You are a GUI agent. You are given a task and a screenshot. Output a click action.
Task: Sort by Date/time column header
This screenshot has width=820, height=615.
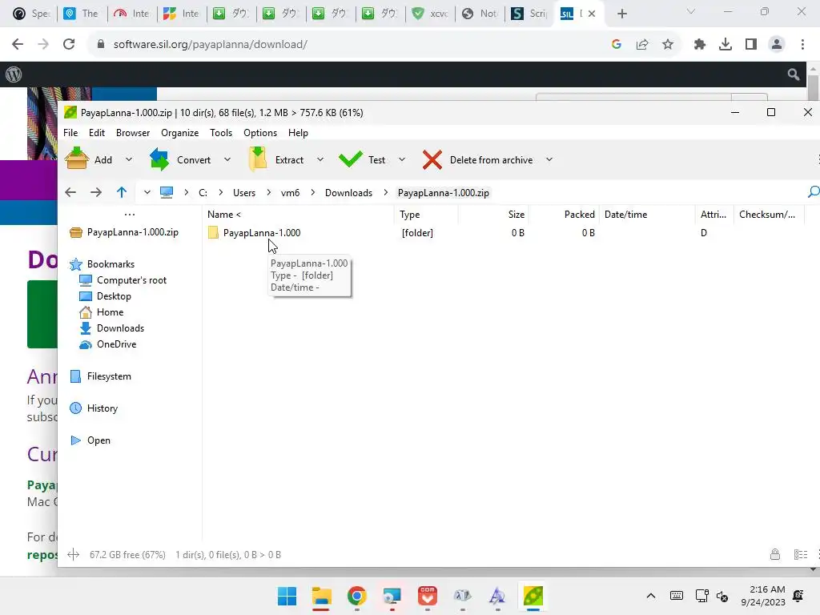[x=647, y=215]
